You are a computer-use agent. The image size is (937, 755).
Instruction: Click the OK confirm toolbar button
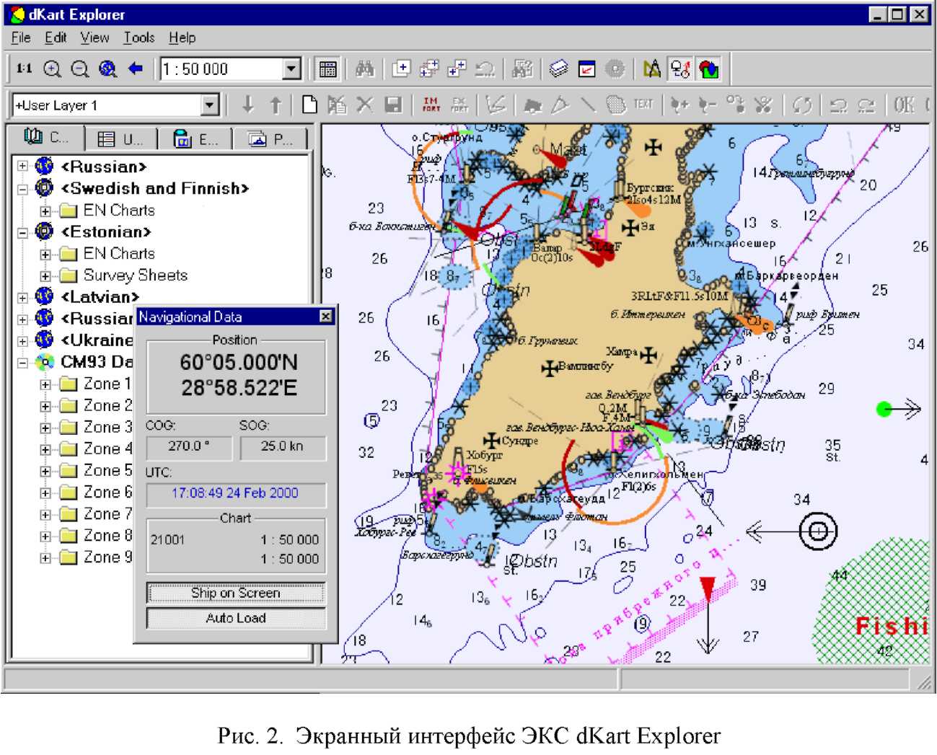point(905,105)
